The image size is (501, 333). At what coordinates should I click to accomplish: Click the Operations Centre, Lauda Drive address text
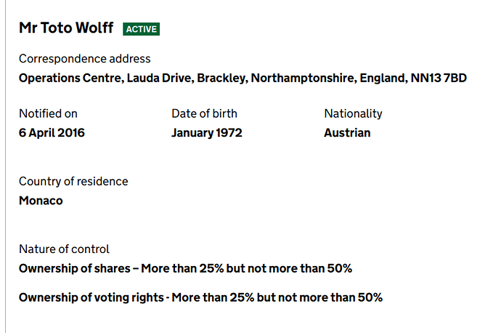point(107,78)
